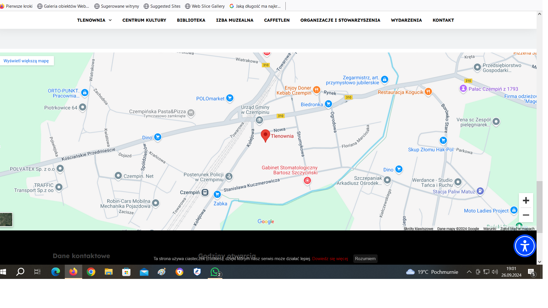Click the Czempiń train station icon
The image size is (548, 308).
(x=205, y=193)
